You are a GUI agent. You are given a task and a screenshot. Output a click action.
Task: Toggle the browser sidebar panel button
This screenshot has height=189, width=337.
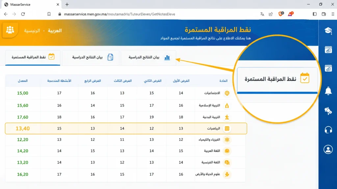[x=314, y=14]
